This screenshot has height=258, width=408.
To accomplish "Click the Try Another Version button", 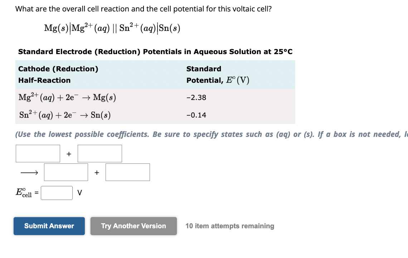I will click(x=133, y=226).
